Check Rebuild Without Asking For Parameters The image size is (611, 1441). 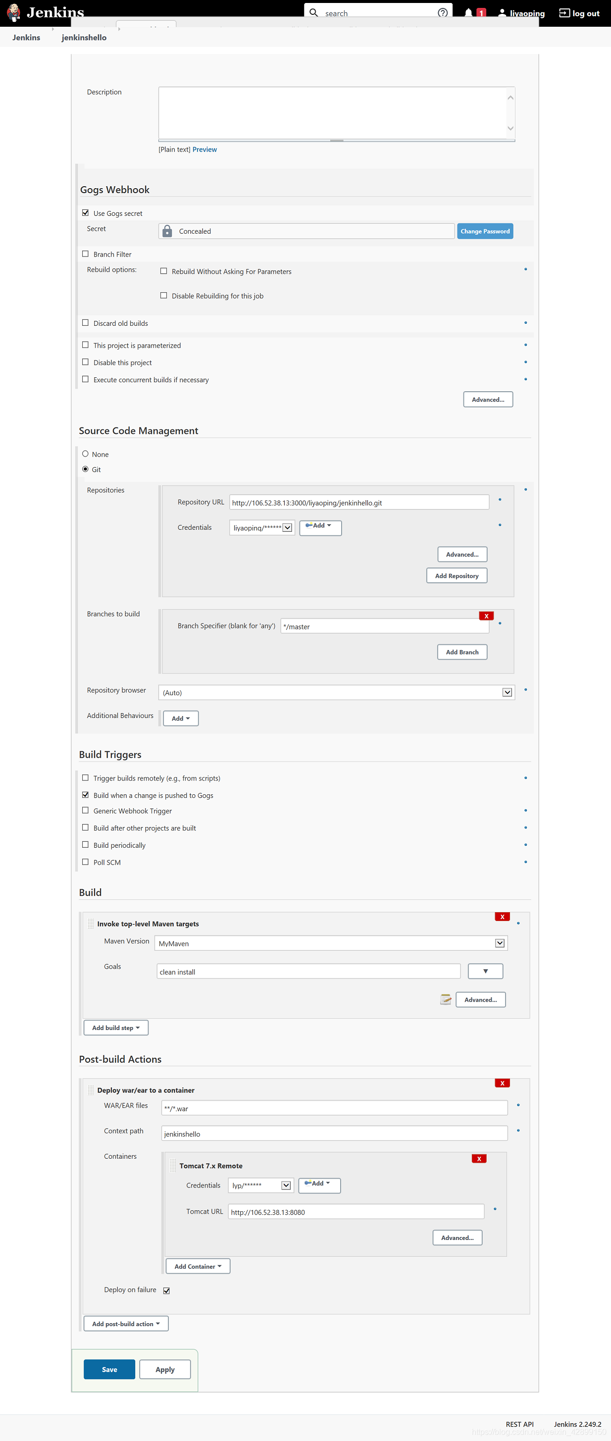pyautogui.click(x=163, y=271)
